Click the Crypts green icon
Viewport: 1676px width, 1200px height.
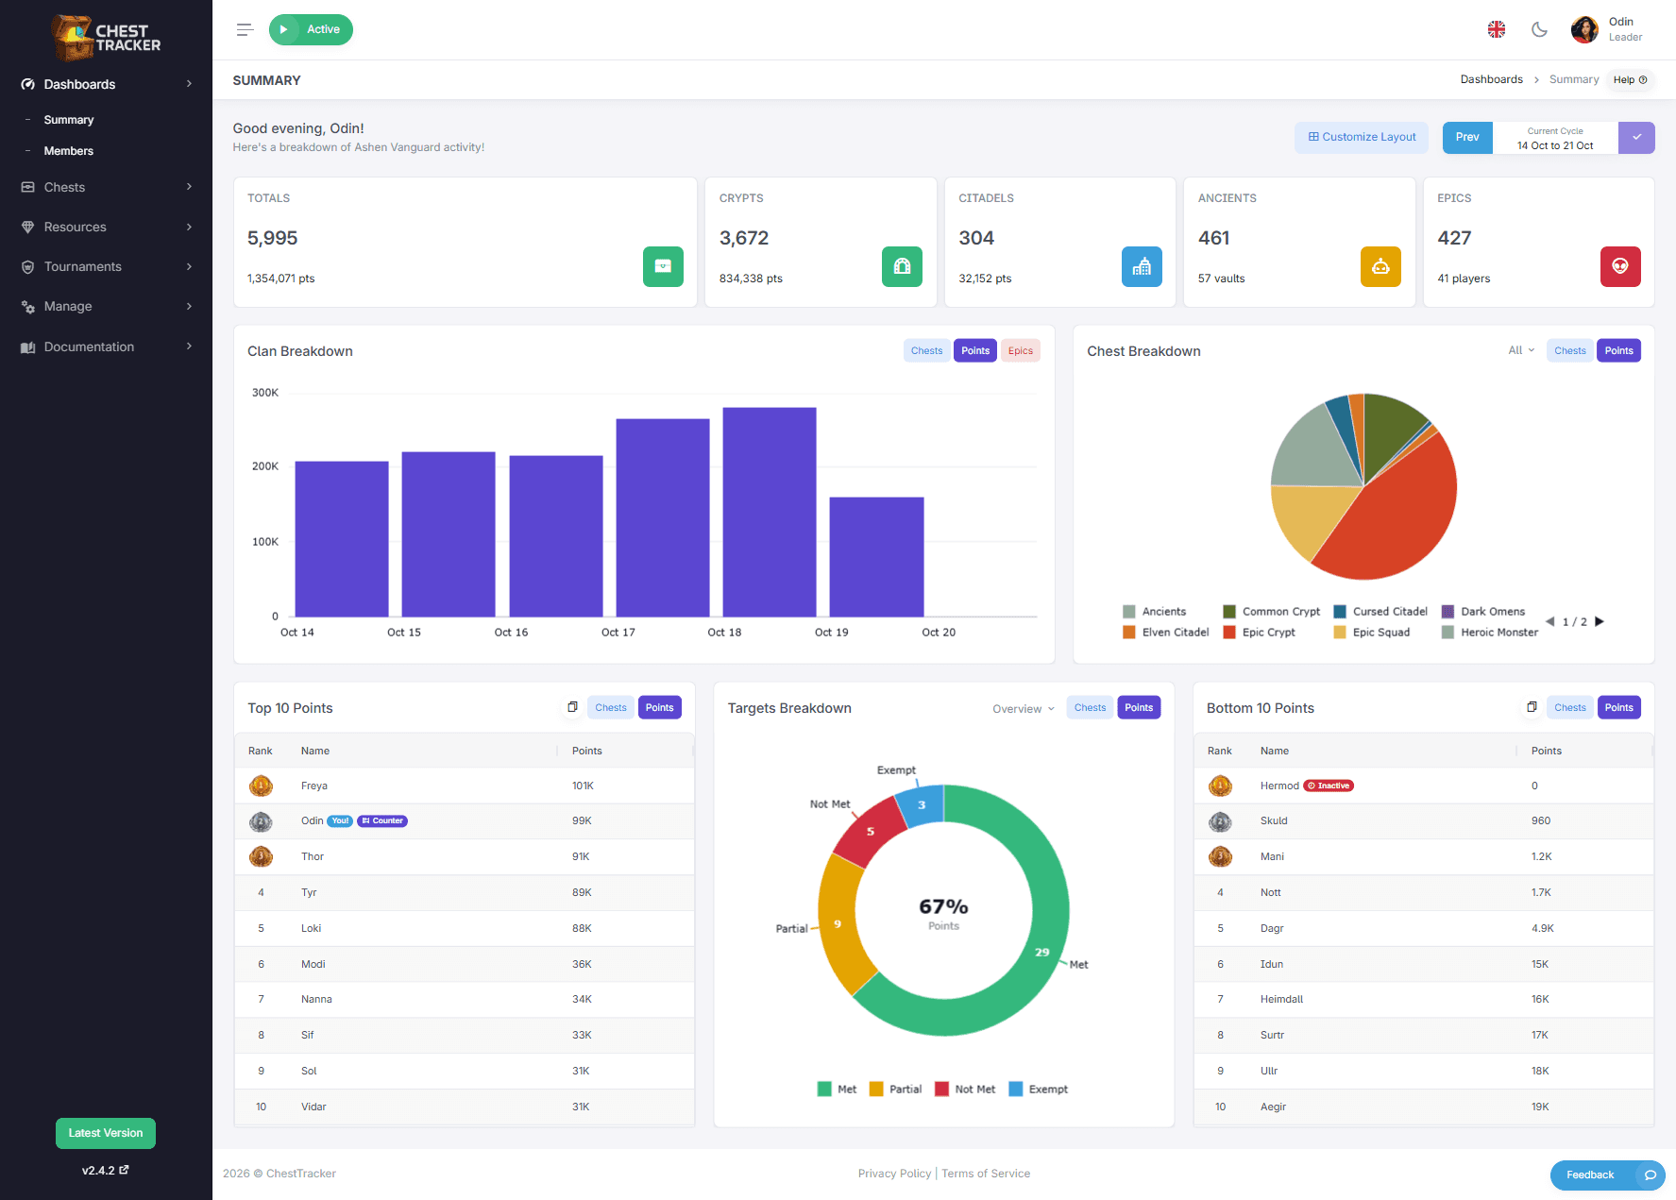click(x=902, y=266)
